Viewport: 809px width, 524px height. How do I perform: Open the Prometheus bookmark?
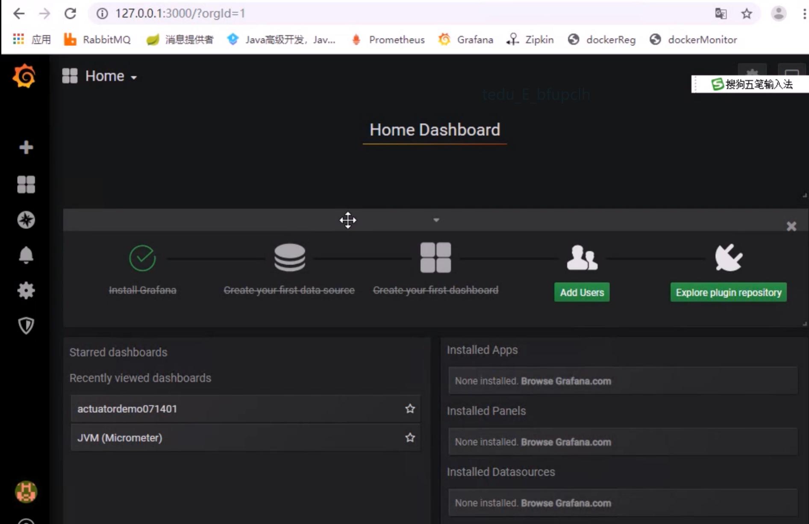coord(388,39)
